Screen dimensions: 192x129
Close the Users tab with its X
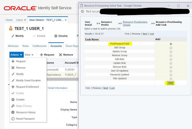pos(25,20)
